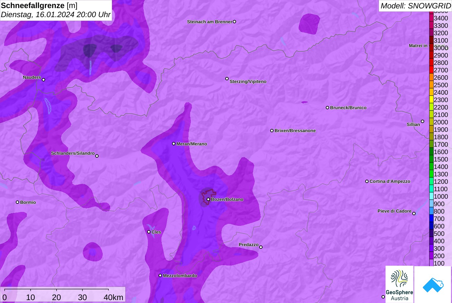Click the blue cloud arrow logo
This screenshot has height=303, width=452.
[x=433, y=285]
